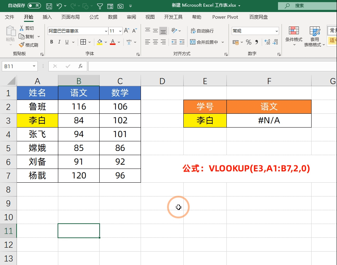Click the 自动换行 wrap text button
The image size is (337, 265).
tap(202, 31)
